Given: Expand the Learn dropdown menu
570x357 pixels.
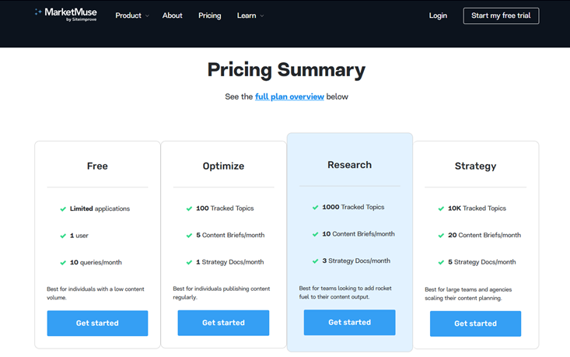Looking at the screenshot, I should click(x=250, y=16).
